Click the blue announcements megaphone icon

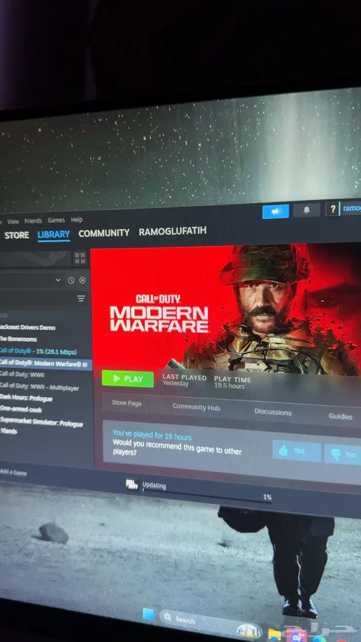[x=275, y=211]
